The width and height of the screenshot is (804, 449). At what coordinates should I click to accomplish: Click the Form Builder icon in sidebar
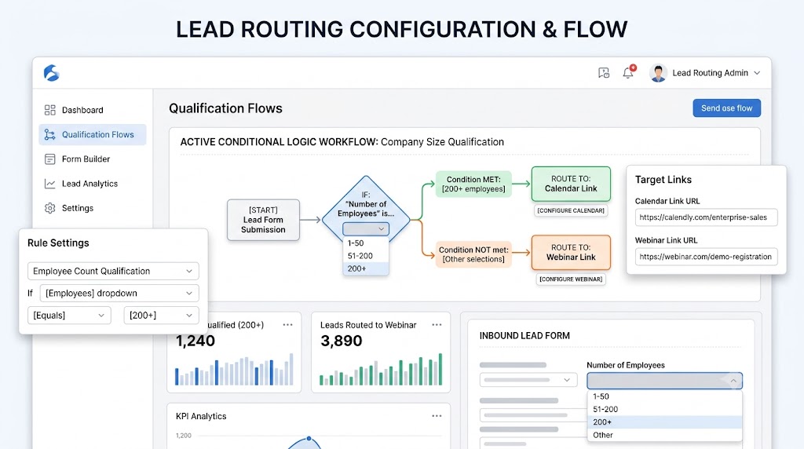click(x=49, y=159)
